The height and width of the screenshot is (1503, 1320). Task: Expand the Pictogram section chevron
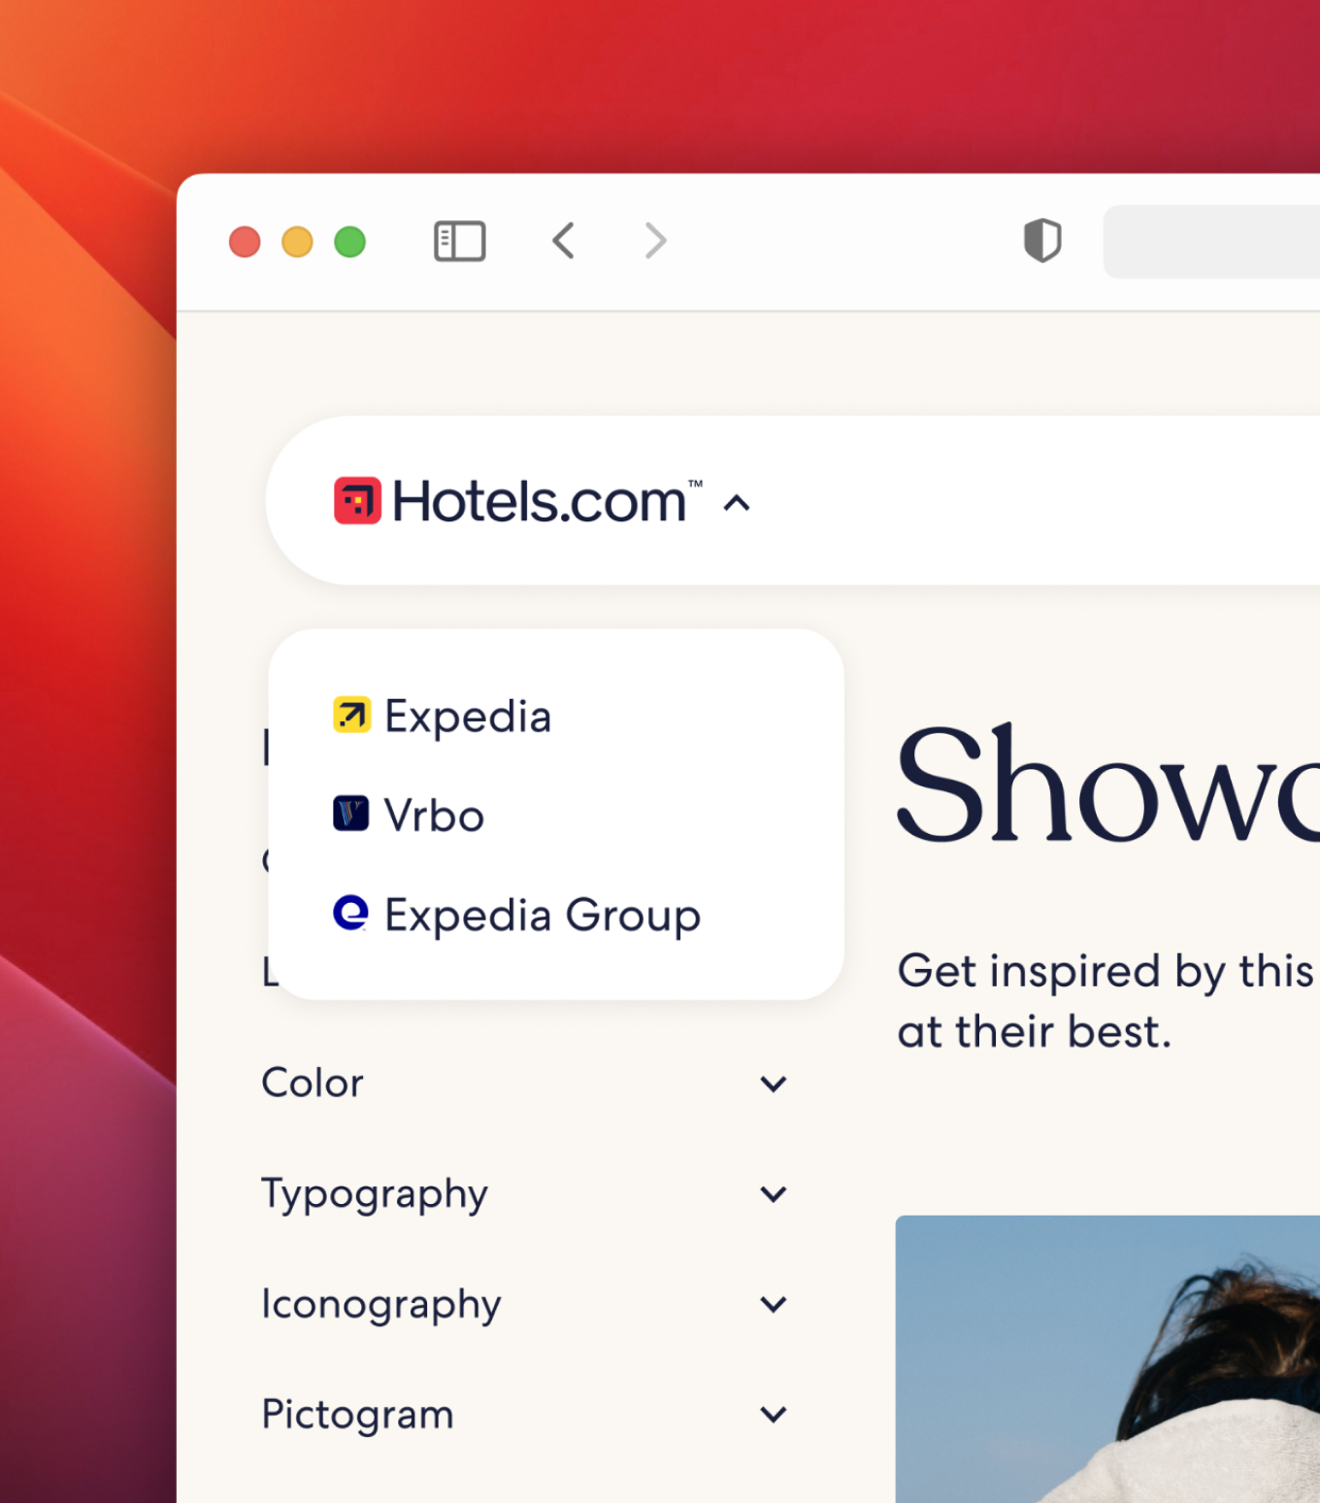[x=774, y=1415]
